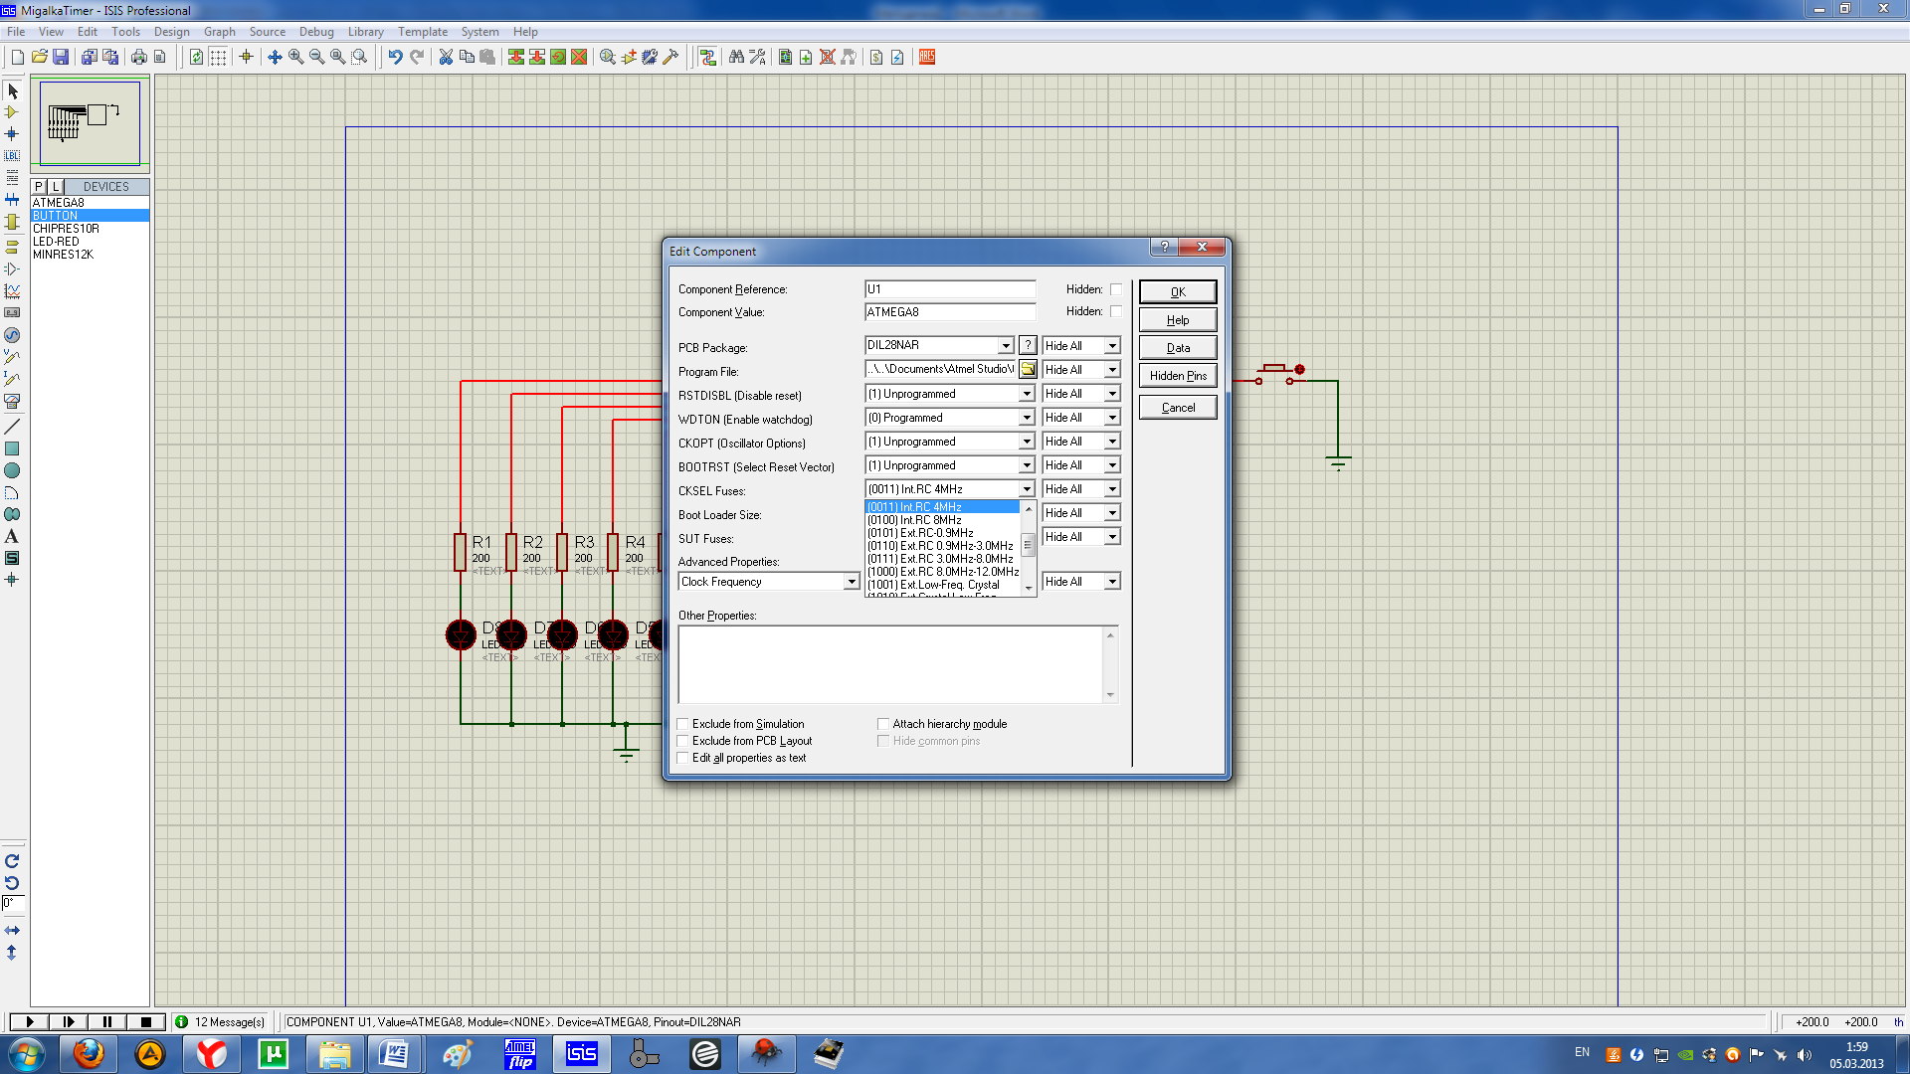Open the File menu
The image size is (1910, 1074).
pyautogui.click(x=16, y=32)
